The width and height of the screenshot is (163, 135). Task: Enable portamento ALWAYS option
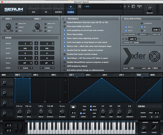pyautogui.click(x=141, y=122)
